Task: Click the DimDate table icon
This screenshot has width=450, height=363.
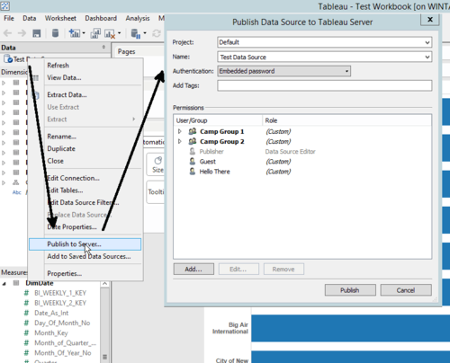Action: click(16, 283)
